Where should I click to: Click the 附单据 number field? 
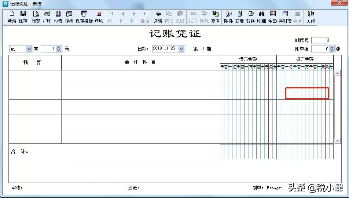pos(320,49)
